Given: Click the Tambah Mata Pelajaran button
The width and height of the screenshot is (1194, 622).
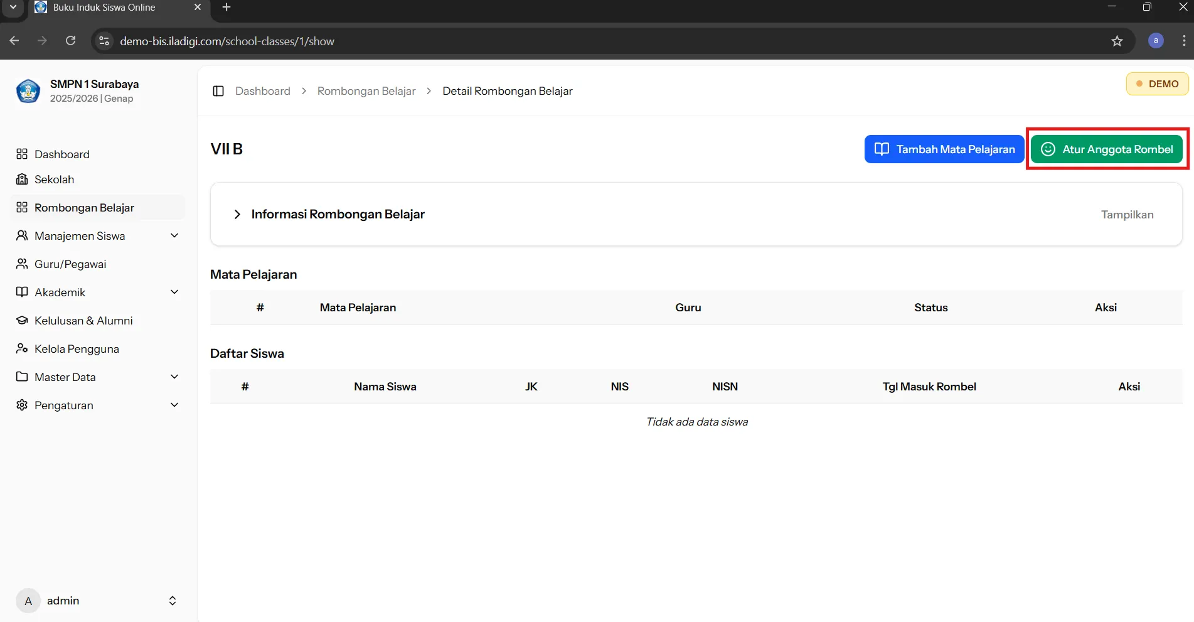Looking at the screenshot, I should [944, 149].
